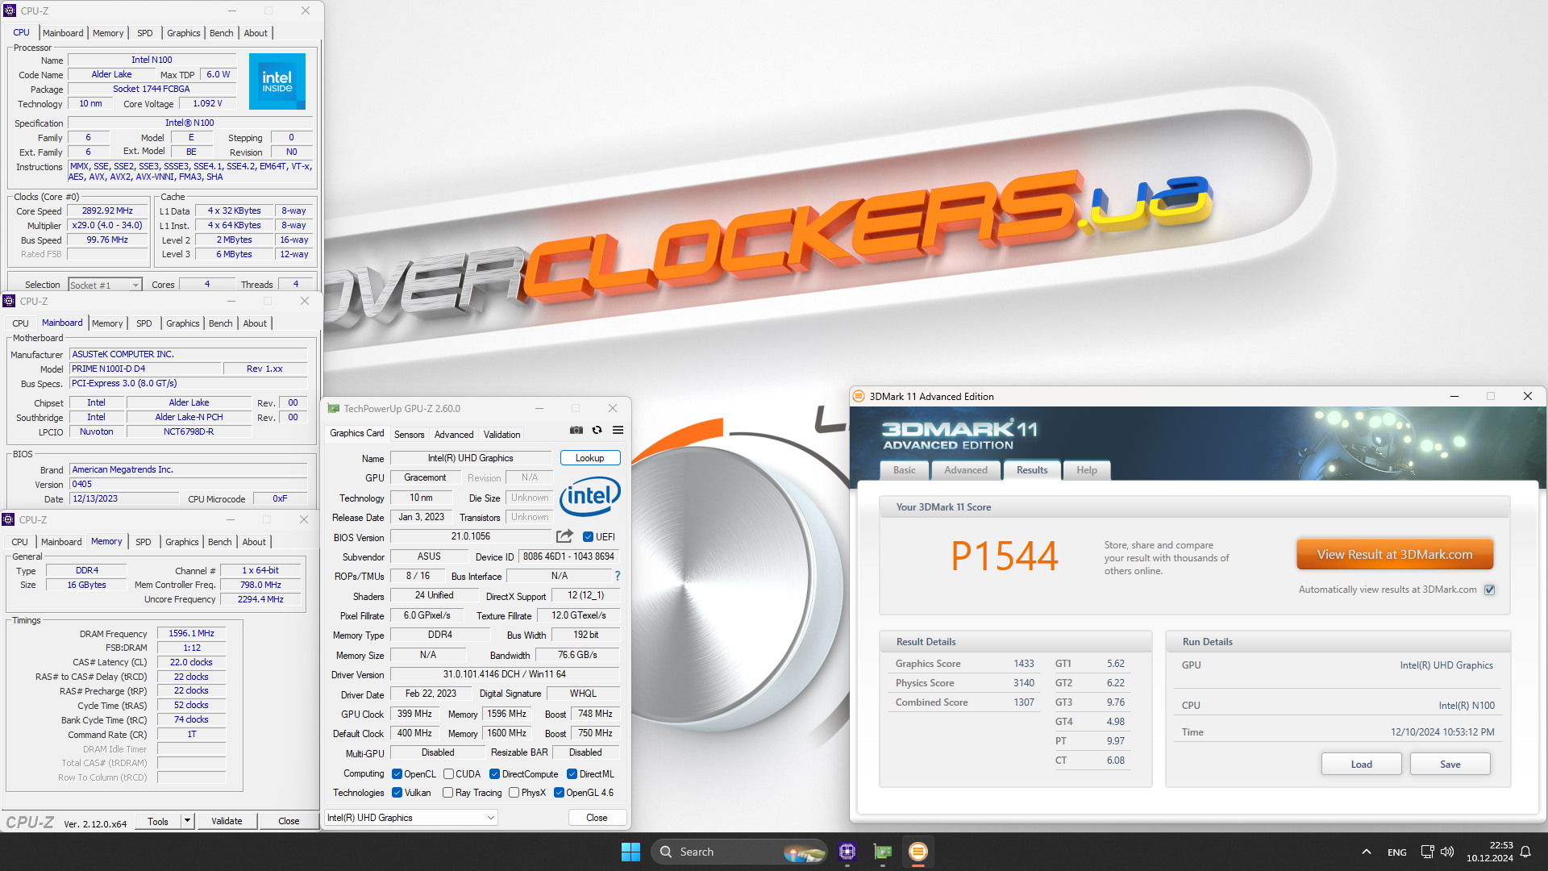This screenshot has width=1548, height=871.
Task: Select the About tab in top CPU-Z window
Action: click(256, 33)
